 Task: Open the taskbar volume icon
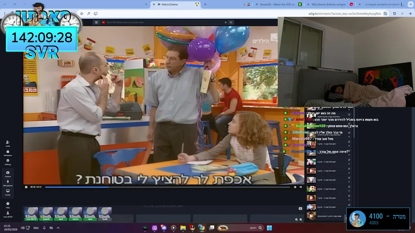point(22,228)
